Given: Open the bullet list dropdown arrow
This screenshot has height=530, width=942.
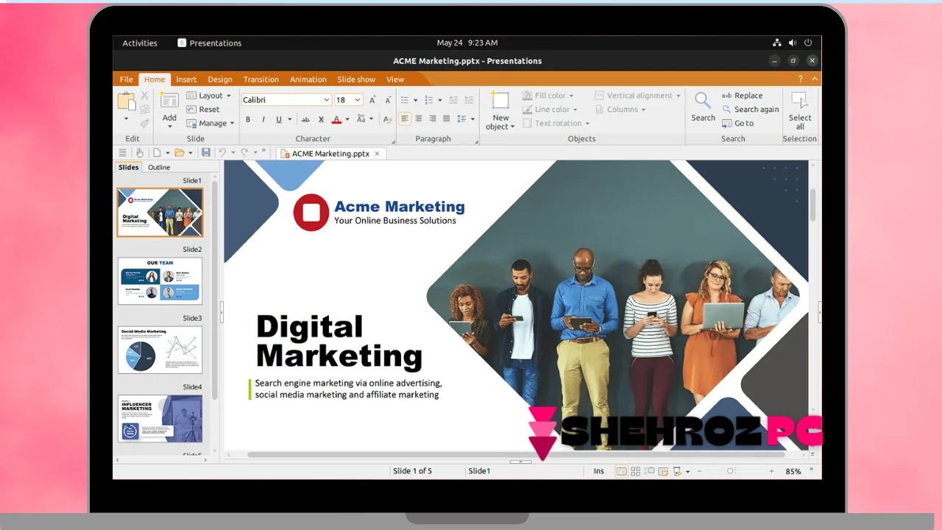Looking at the screenshot, I should click(x=415, y=100).
